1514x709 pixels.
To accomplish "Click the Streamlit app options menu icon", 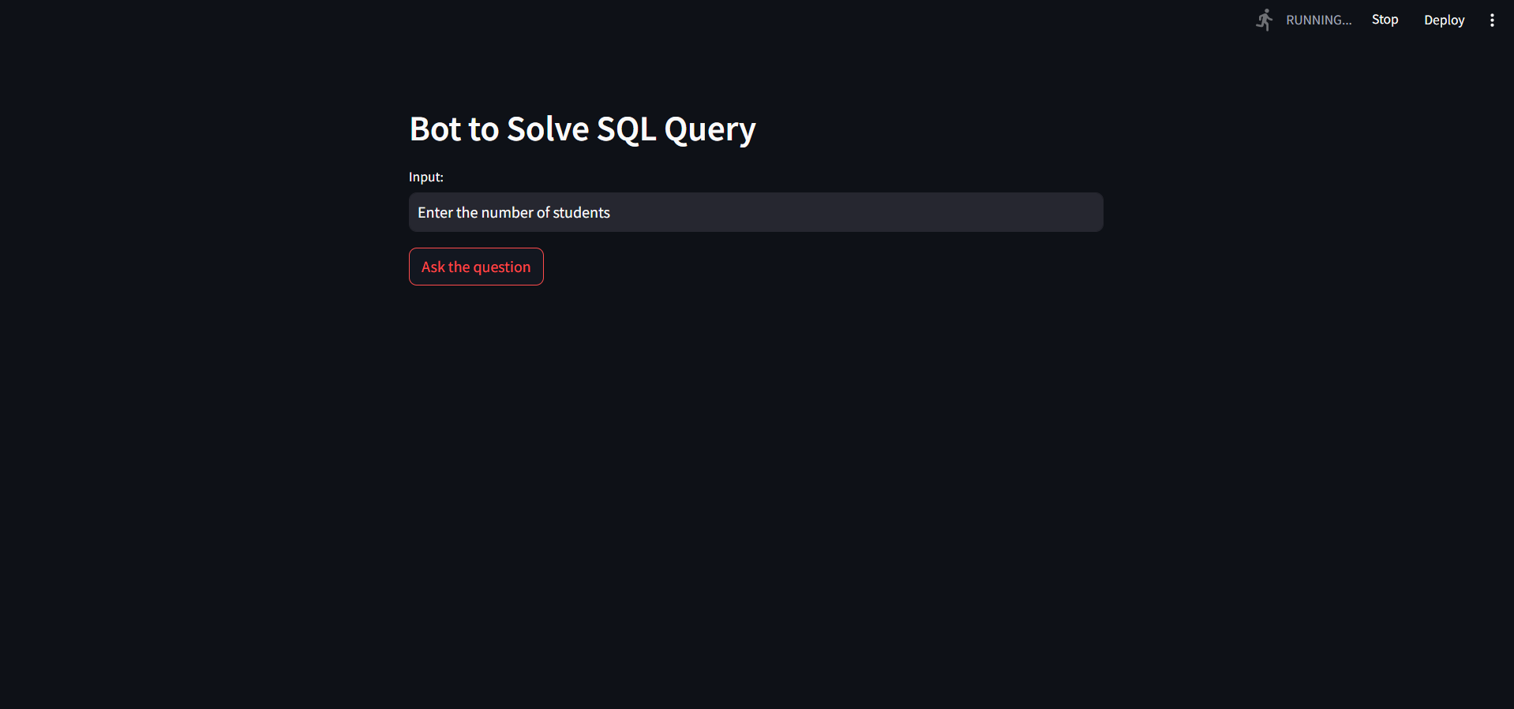I will coord(1492,20).
